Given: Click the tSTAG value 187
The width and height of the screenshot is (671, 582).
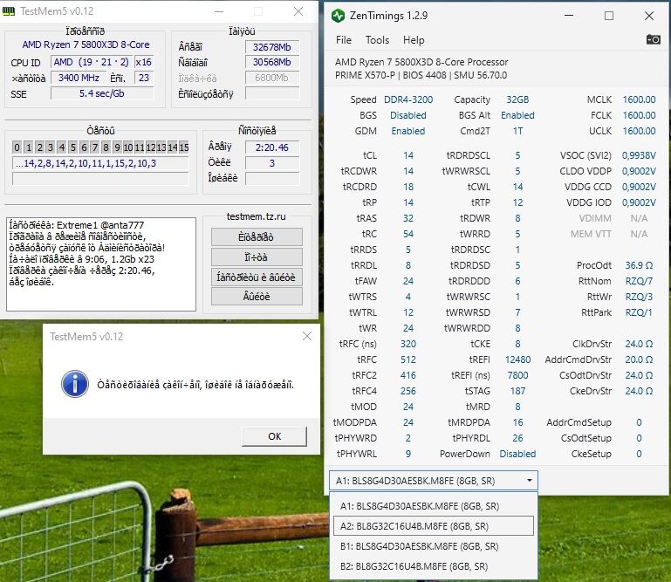Looking at the screenshot, I should (517, 391).
